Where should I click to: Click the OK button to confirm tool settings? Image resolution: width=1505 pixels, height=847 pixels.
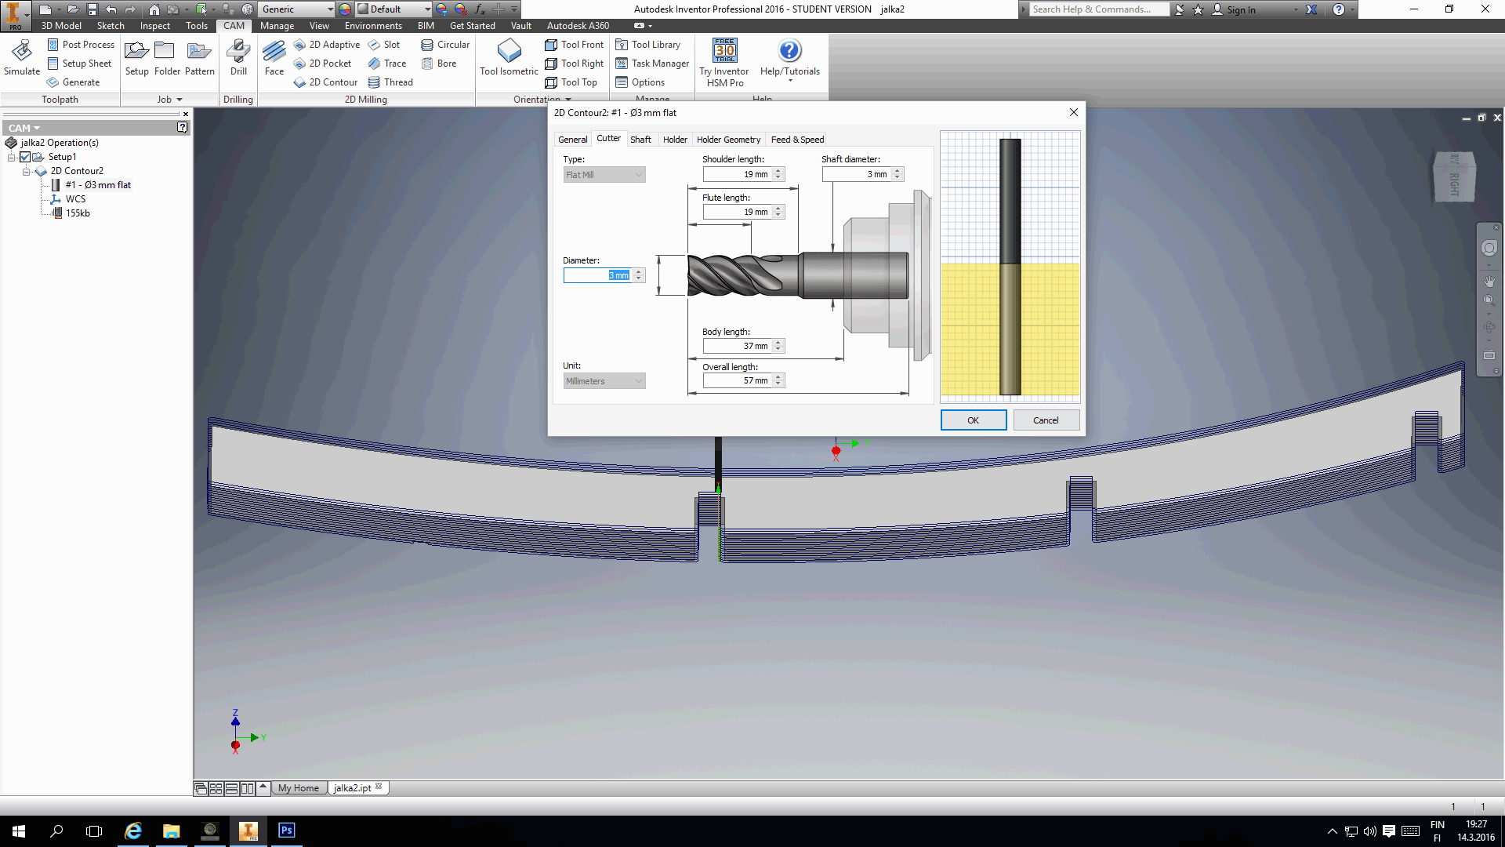(972, 420)
